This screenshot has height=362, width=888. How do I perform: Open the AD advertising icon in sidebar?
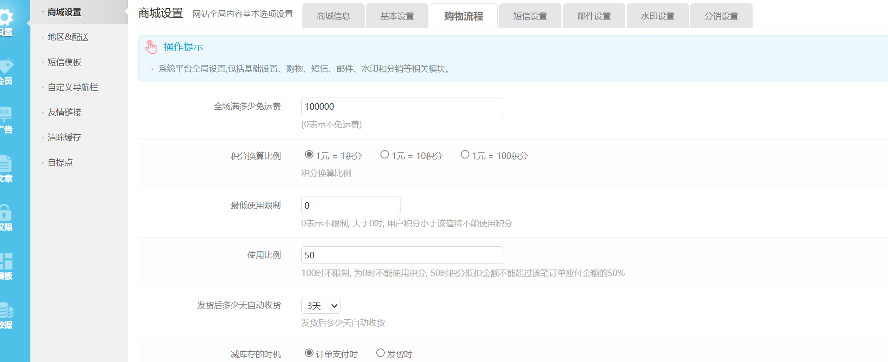[x=6, y=114]
